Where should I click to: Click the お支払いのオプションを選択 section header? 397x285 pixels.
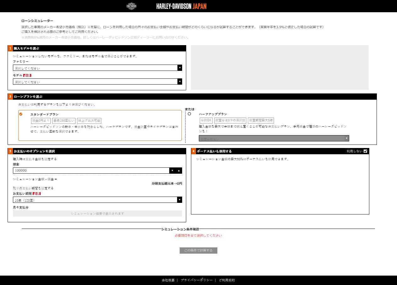[97, 151]
